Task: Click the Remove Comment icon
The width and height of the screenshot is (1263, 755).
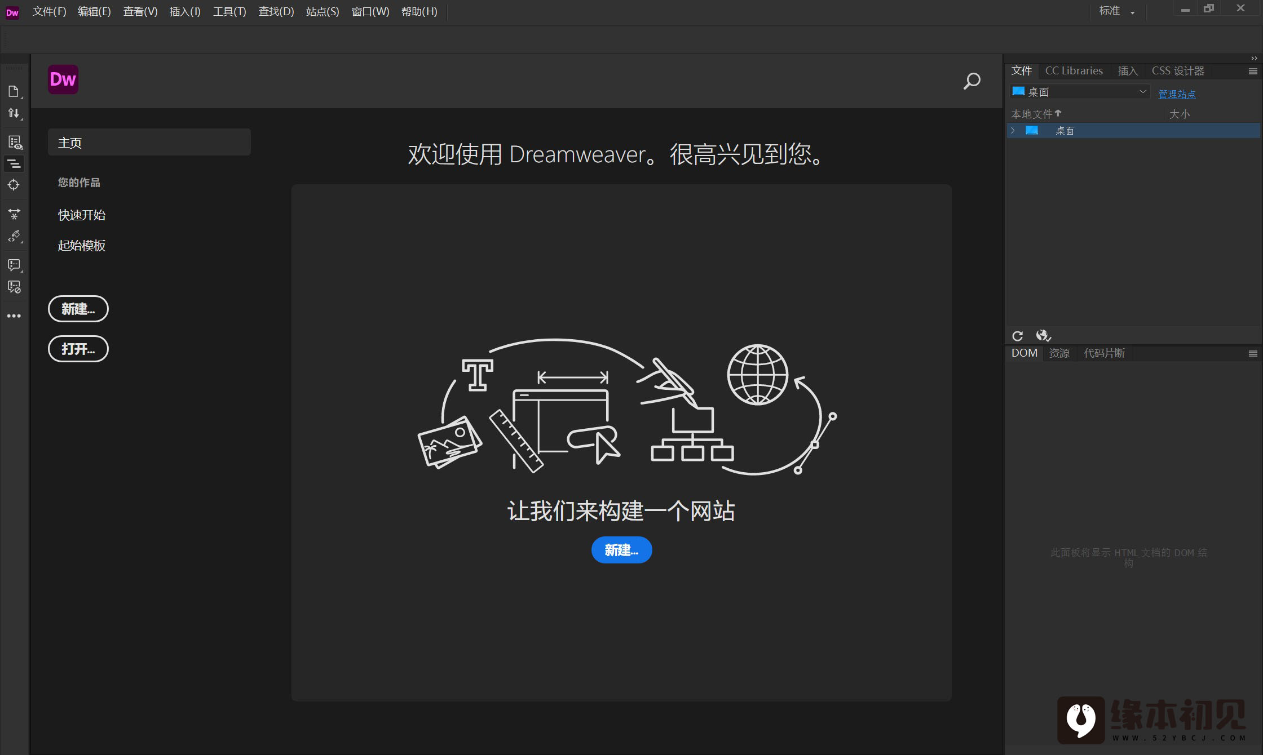Action: (x=14, y=287)
